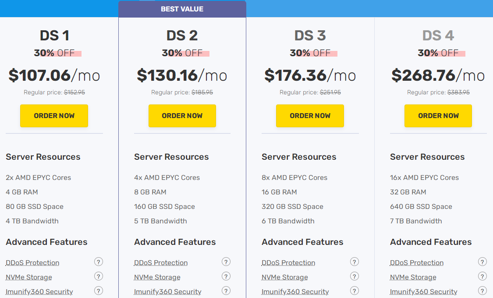Click help icon beside DS 2 DDoS Protection
Viewport: 493px width, 298px height.
[x=226, y=262]
